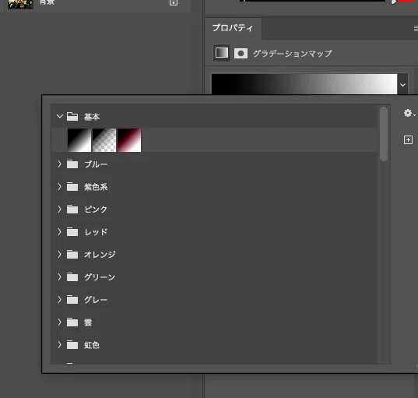Create new gradient with plus icon
The height and width of the screenshot is (398, 418).
[408, 139]
